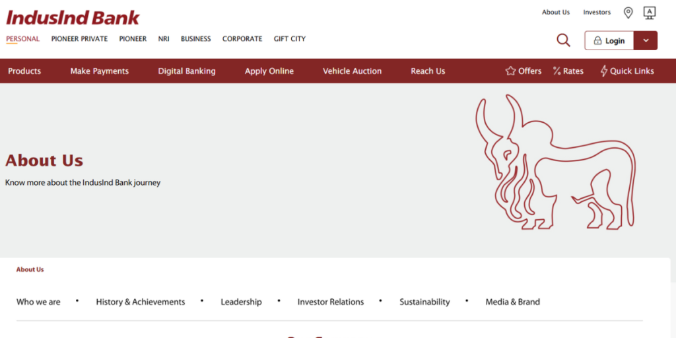Click the search magnifier icon
The image size is (676, 338).
click(x=563, y=40)
